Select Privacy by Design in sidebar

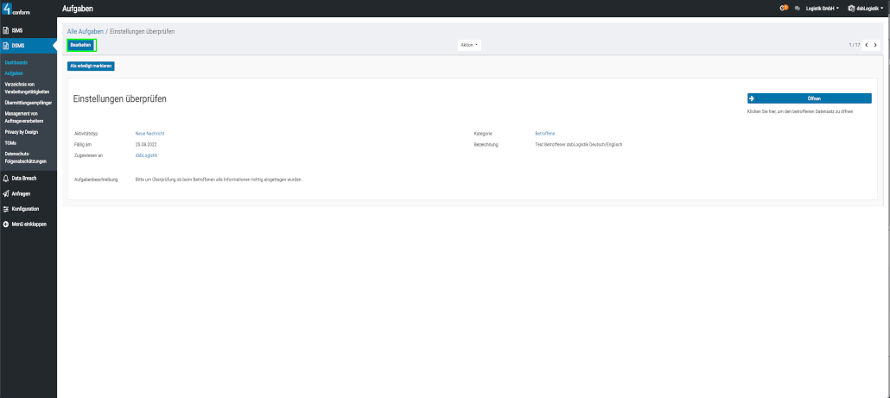22,132
